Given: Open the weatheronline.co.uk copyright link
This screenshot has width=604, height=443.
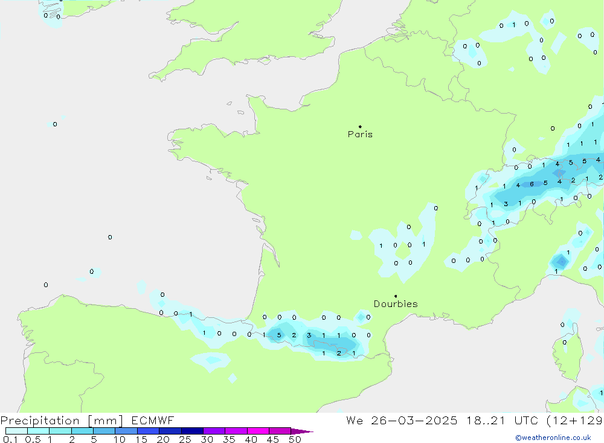Looking at the screenshot, I should click(x=553, y=438).
